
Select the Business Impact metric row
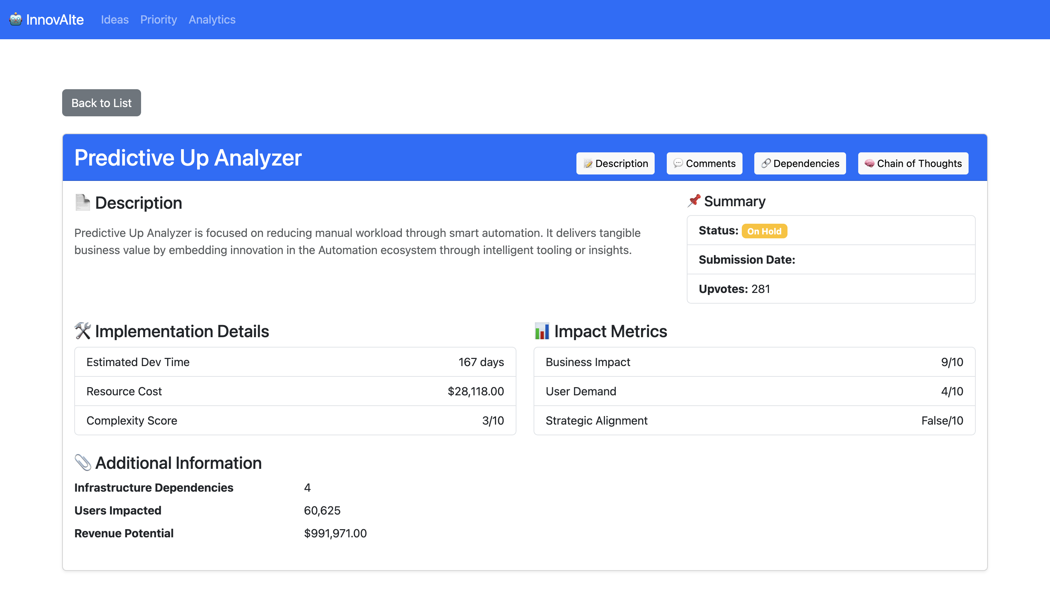(x=754, y=362)
